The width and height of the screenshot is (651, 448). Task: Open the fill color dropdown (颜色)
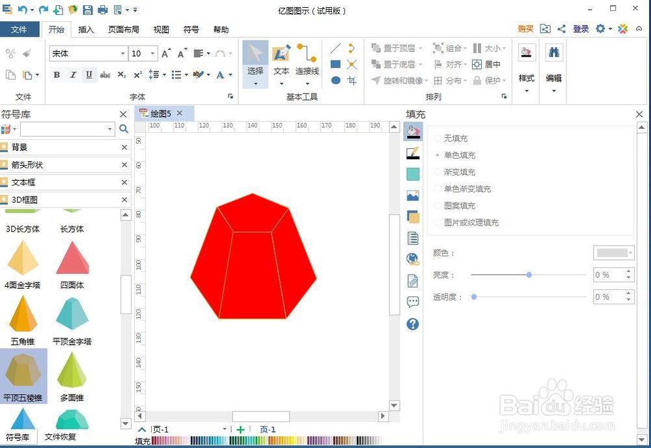[x=614, y=253]
